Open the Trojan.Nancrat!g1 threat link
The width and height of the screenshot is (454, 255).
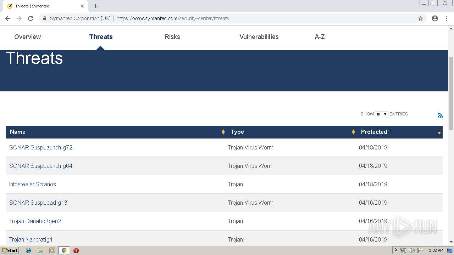coord(31,240)
